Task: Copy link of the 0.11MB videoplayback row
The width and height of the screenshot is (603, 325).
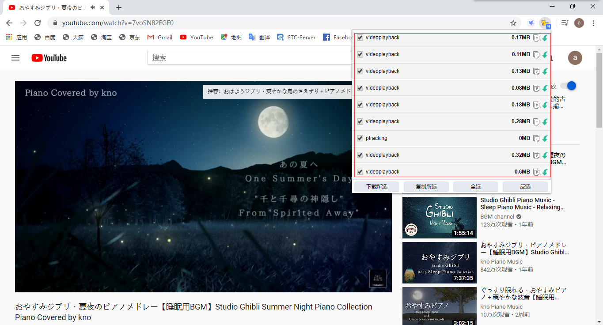Action: coord(536,55)
